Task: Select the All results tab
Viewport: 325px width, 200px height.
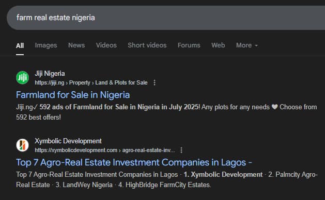Action: (x=20, y=45)
